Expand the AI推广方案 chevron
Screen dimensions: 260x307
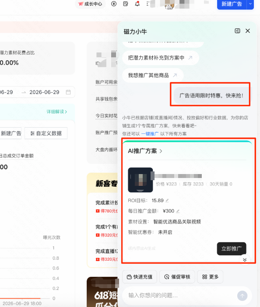point(161,151)
